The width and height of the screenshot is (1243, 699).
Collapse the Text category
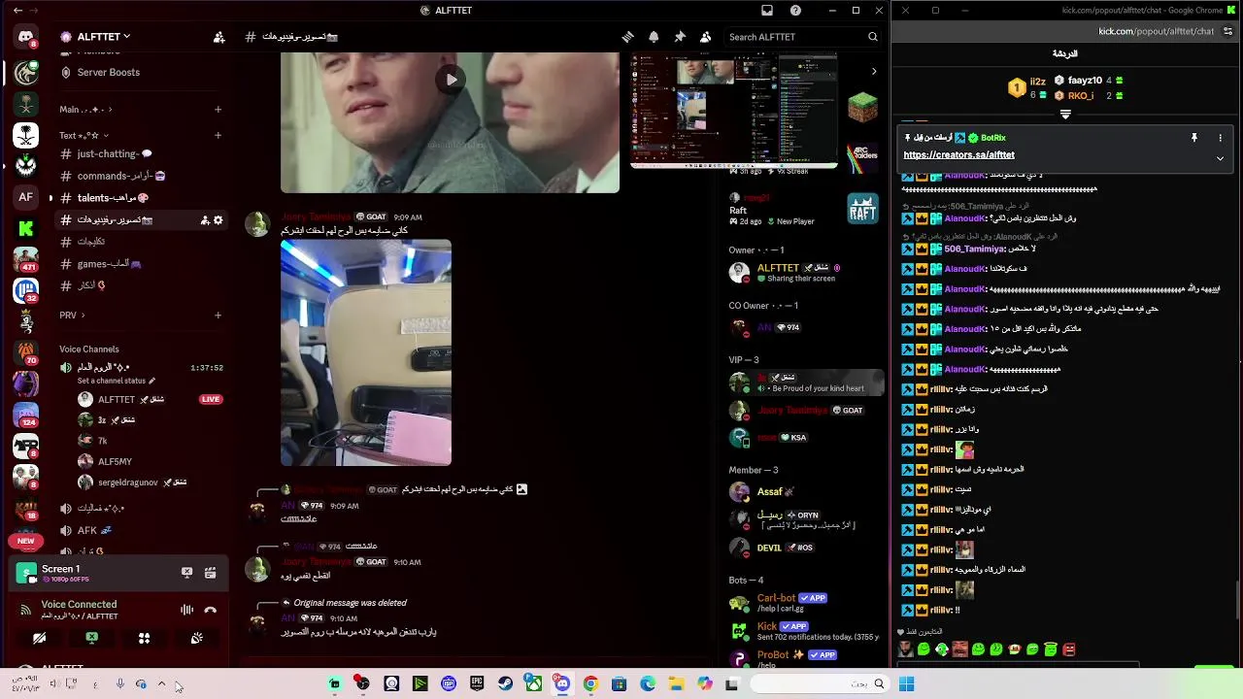84,135
